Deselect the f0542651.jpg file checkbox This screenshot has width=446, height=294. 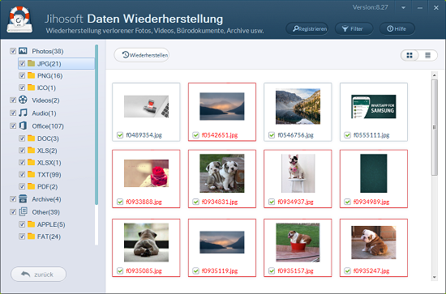tap(195, 135)
